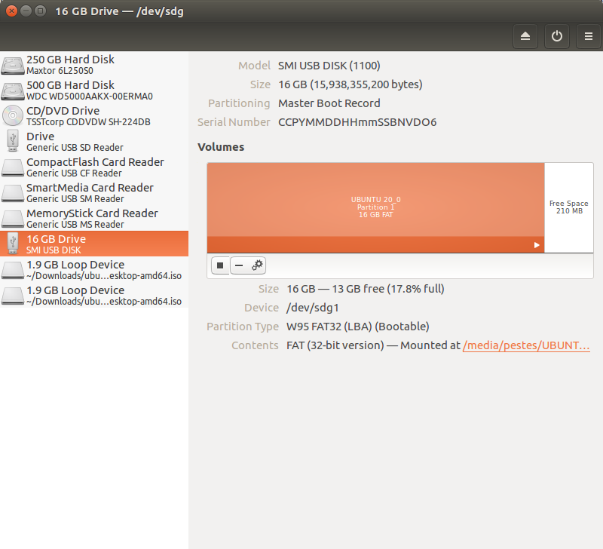The image size is (603, 549).
Task: Maximize the Disks window
Action: click(40, 11)
